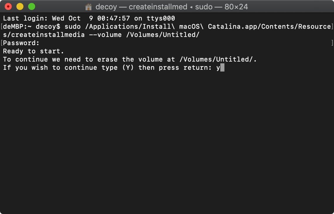The width and height of the screenshot is (334, 214).
Task: Click the window title text "decoy — createinstallmed"
Action: (141, 7)
